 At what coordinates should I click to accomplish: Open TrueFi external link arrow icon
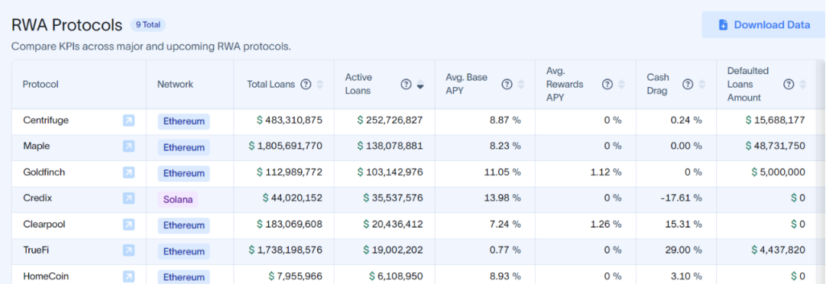128,250
